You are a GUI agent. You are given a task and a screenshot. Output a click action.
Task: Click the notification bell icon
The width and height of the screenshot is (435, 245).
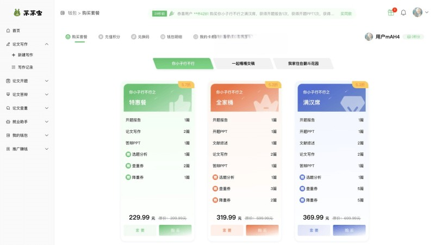(403, 13)
